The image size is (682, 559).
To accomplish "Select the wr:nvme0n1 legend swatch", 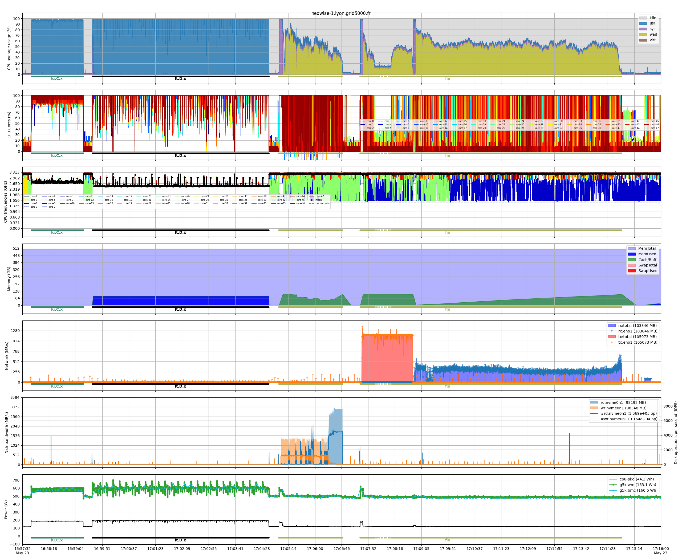I will tap(594, 408).
